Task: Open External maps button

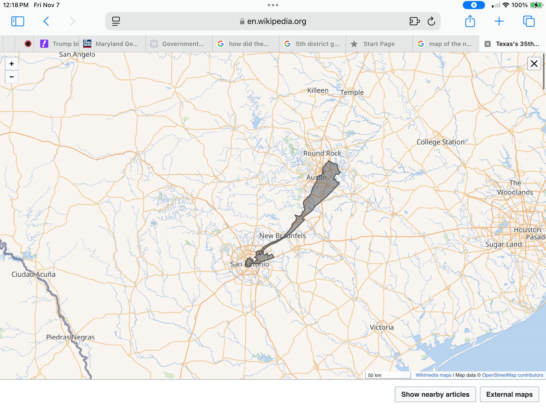Action: pos(509,394)
